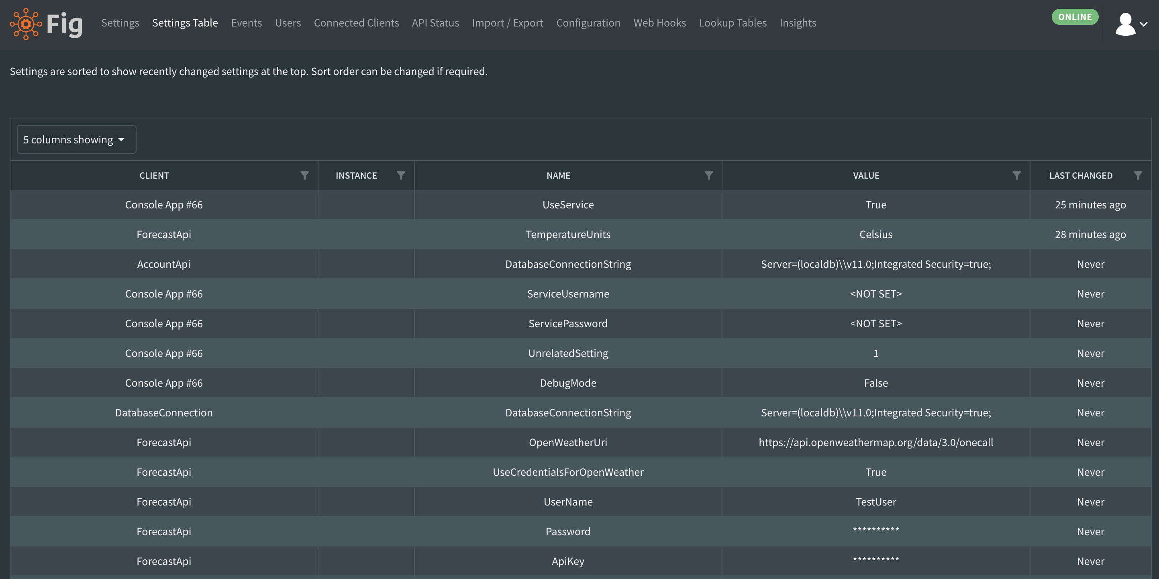Screen dimensions: 1159x579
Task: Click the masked value of ApiKey
Action: [876, 560]
